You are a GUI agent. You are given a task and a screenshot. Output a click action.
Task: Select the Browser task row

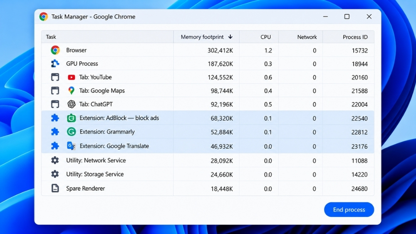point(208,50)
